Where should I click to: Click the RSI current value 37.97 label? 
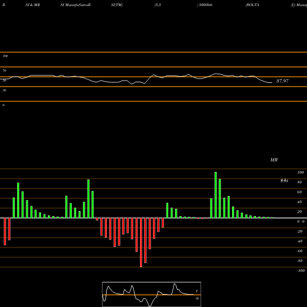282,81
